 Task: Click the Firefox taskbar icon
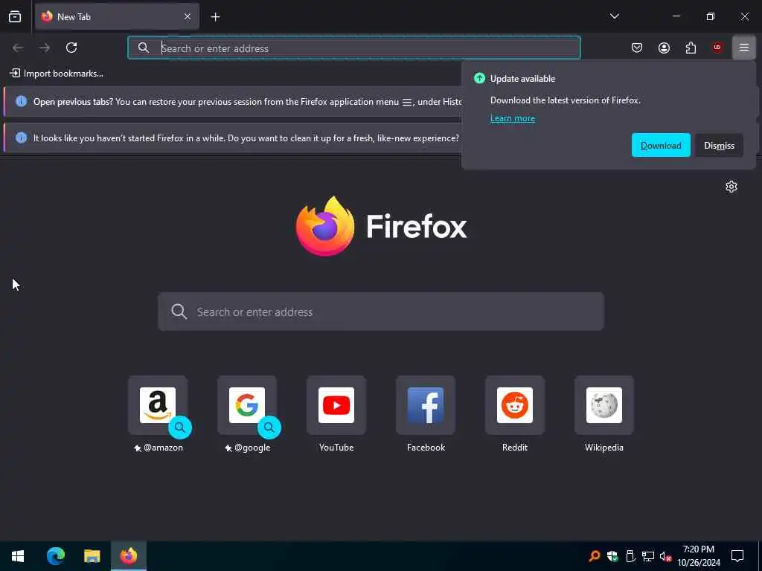point(129,556)
